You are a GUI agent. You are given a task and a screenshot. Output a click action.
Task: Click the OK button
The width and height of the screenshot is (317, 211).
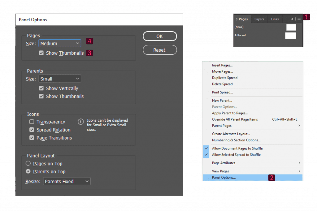click(160, 36)
